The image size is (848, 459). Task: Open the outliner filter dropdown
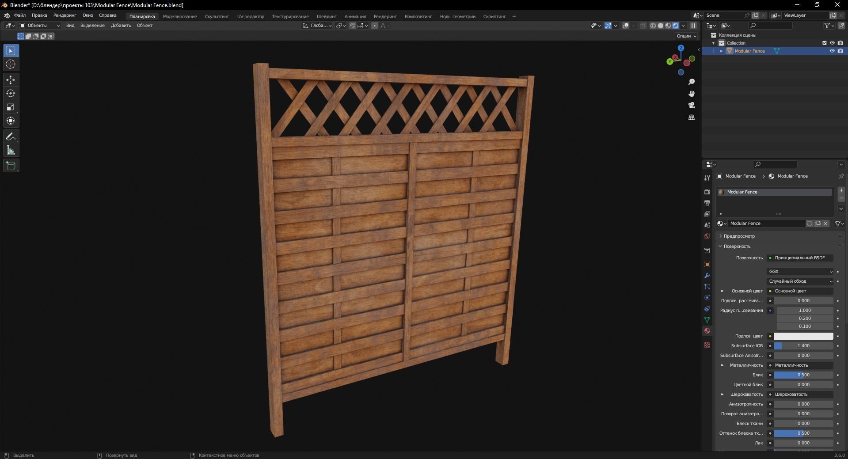(x=829, y=26)
